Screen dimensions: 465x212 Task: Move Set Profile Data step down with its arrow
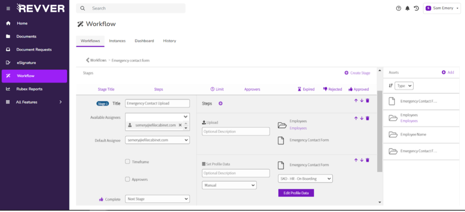point(361,160)
